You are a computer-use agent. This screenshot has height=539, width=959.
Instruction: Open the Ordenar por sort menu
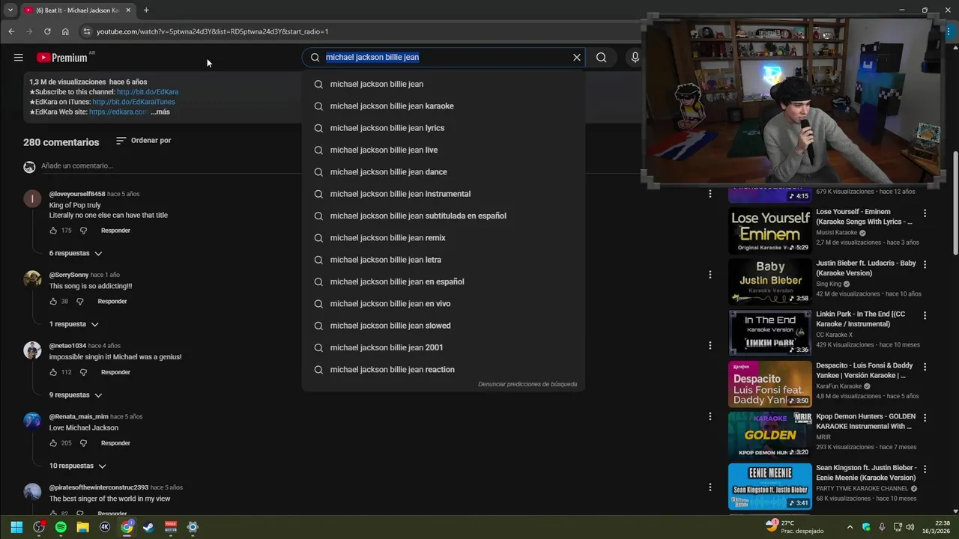143,141
